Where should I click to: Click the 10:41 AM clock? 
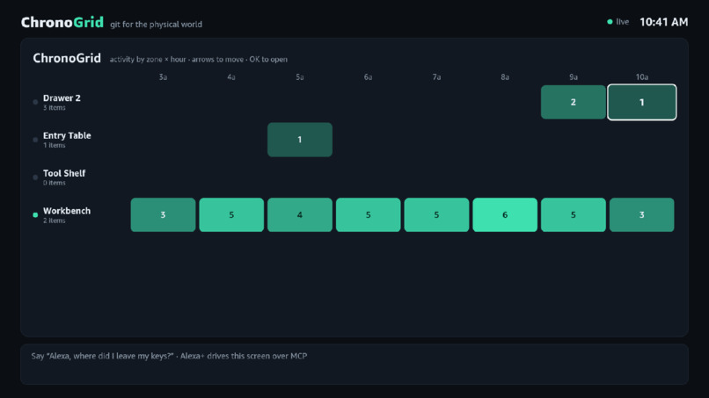(663, 22)
